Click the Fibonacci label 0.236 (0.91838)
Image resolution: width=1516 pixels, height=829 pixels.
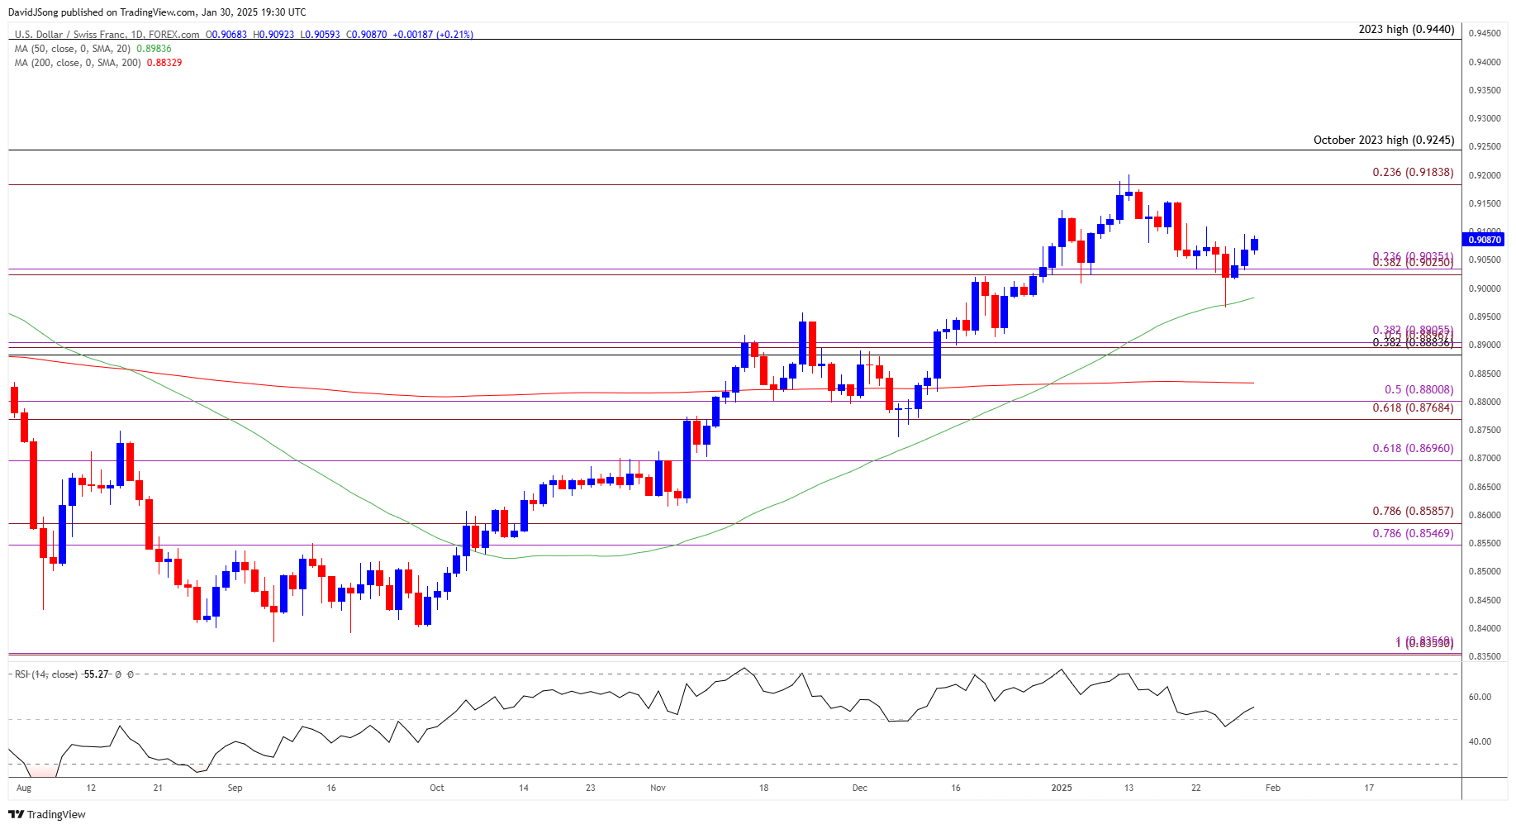pyautogui.click(x=1413, y=172)
